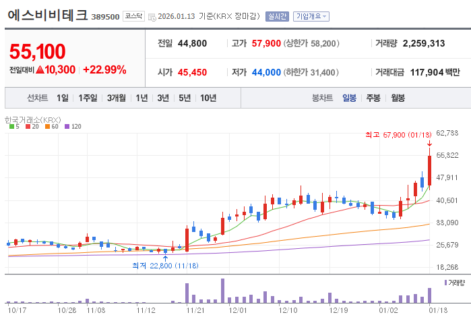Switch to 일봉 daily candle chart

tap(349, 98)
